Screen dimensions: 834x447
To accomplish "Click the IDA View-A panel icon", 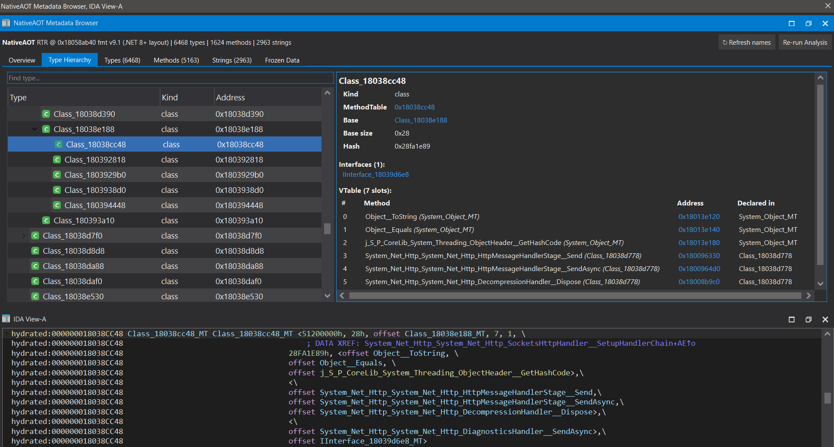I will (x=6, y=319).
